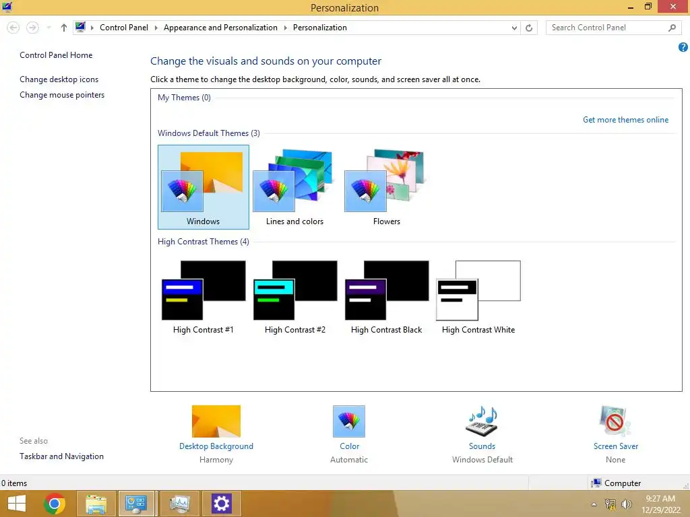Click the Control Panel breadcrumb
This screenshot has height=517, width=690.
(x=124, y=27)
